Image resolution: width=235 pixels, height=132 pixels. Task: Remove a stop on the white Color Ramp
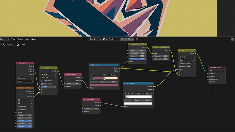point(128,93)
